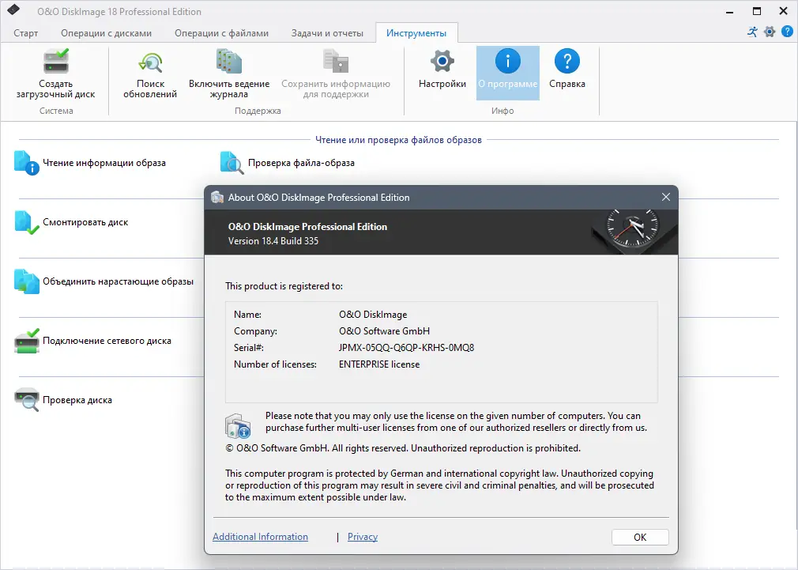Click the DiskImage app icon in title bar

coord(13,9)
